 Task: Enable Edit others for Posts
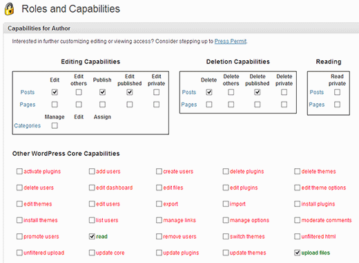[x=79, y=92]
